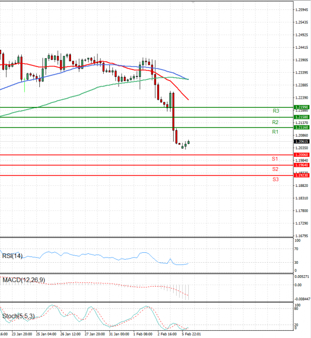Click the RSI(14) indicator label

click(12, 256)
